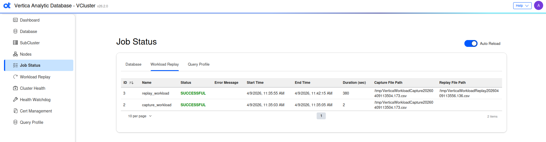
Task: Click start time 11:35:03 AM cell
Action: coord(266,105)
